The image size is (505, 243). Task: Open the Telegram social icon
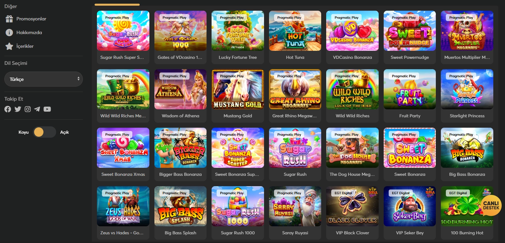click(37, 109)
